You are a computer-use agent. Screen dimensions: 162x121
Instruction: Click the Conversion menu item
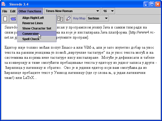pos(30,34)
